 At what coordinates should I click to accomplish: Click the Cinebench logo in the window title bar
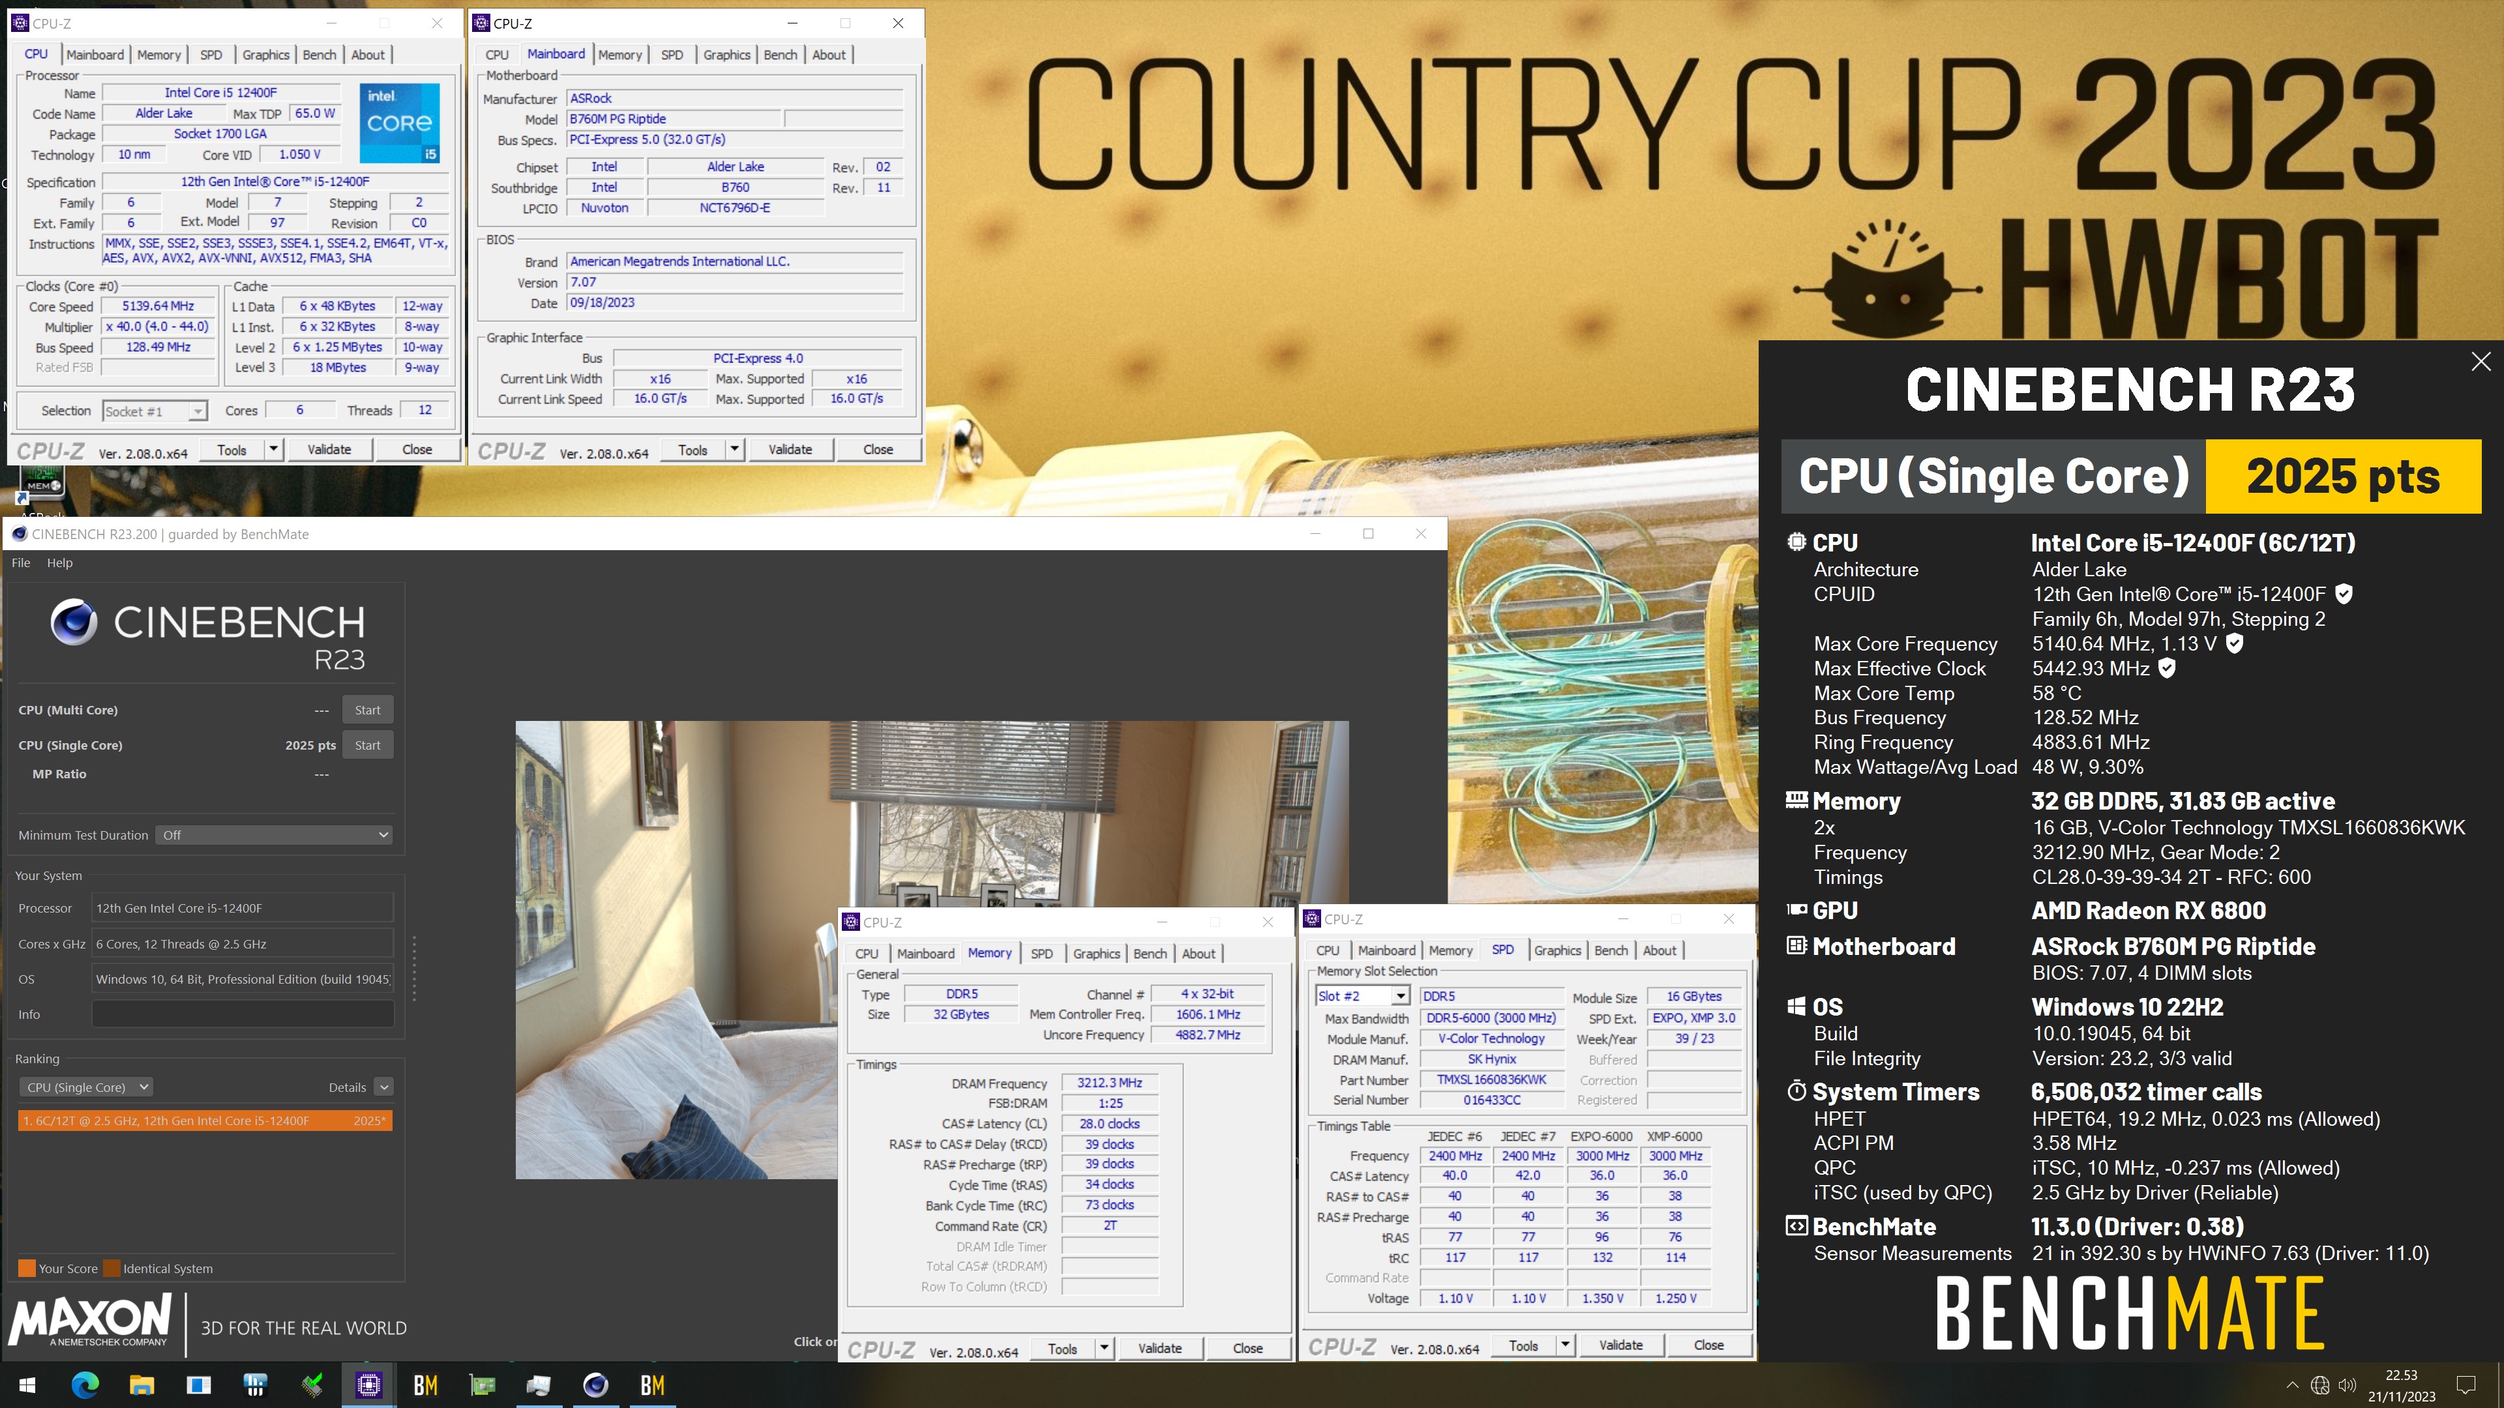[18, 533]
